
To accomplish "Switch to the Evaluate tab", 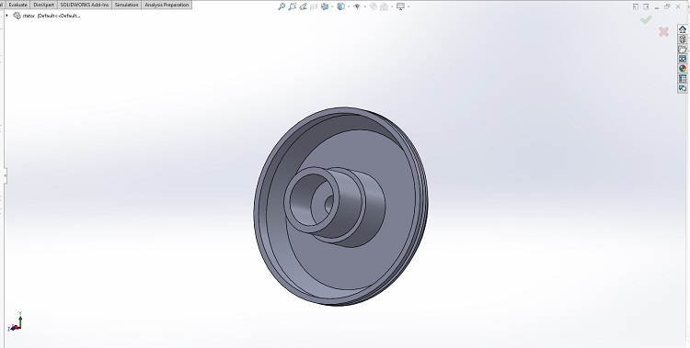I will coord(17,5).
